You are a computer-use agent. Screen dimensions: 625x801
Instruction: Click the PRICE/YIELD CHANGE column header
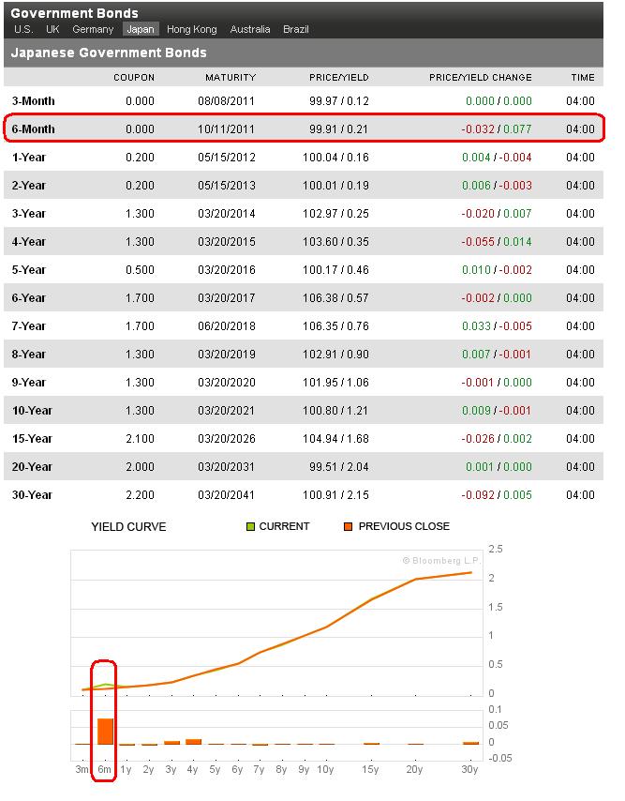click(480, 77)
